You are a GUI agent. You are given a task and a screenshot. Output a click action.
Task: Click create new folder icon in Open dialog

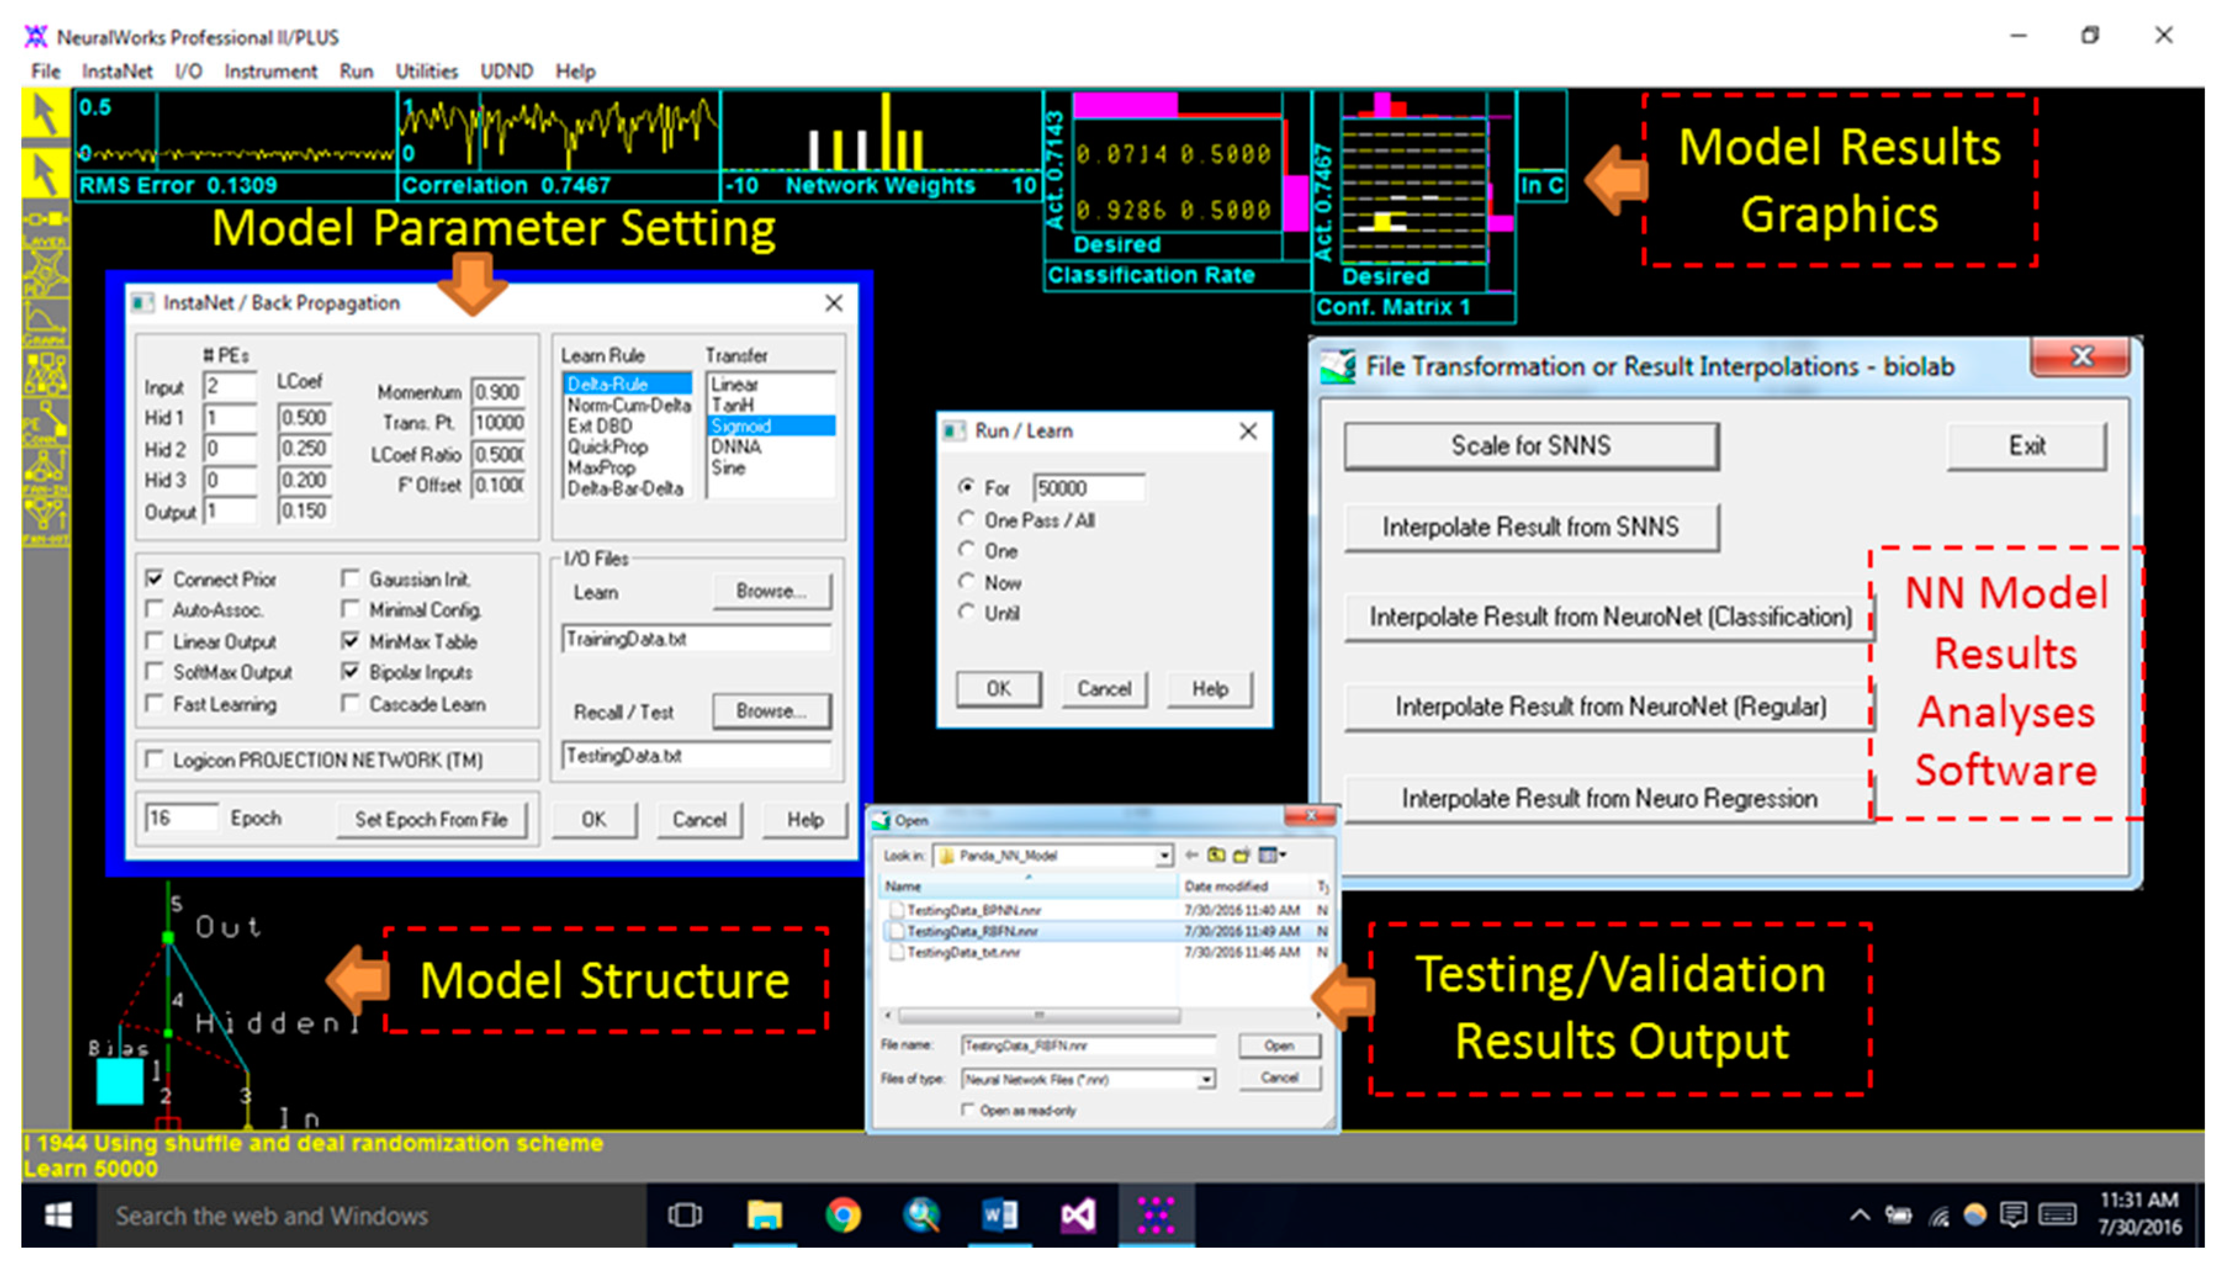point(1241,856)
